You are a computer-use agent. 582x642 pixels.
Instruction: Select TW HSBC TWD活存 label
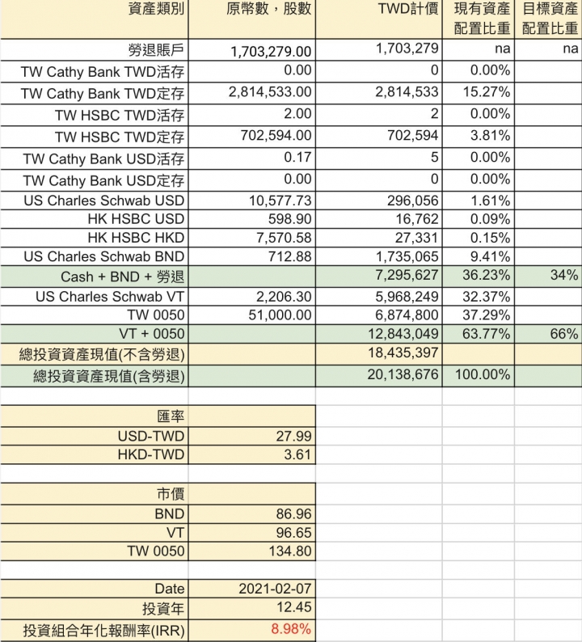pyautogui.click(x=94, y=115)
